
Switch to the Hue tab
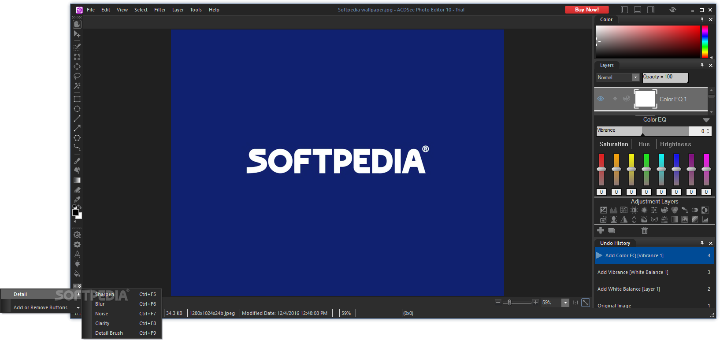pyautogui.click(x=644, y=144)
